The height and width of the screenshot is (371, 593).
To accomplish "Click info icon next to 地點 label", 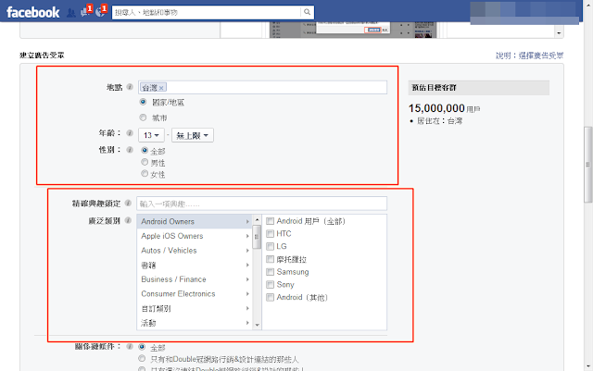I will pyautogui.click(x=130, y=87).
